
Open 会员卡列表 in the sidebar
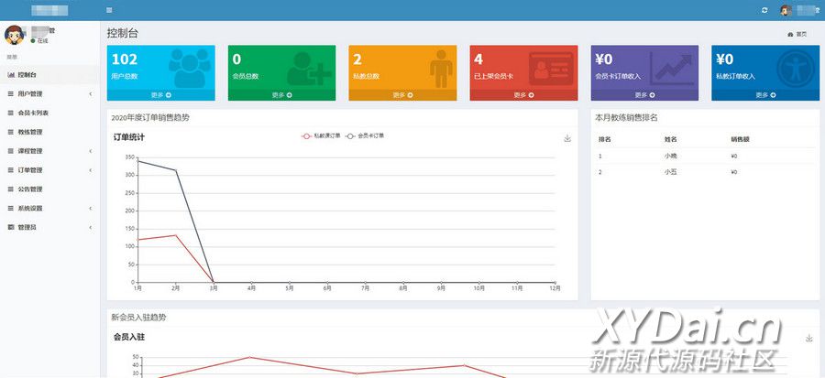(33, 113)
